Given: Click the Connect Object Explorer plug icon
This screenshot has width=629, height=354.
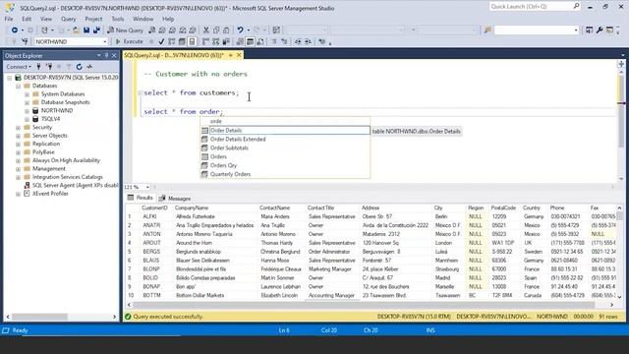Looking at the screenshot, I should [x=38, y=67].
